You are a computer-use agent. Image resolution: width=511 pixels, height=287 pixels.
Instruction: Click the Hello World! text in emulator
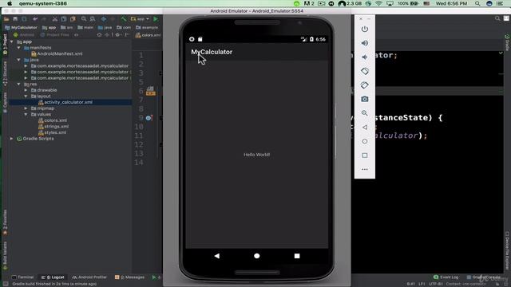pos(257,155)
